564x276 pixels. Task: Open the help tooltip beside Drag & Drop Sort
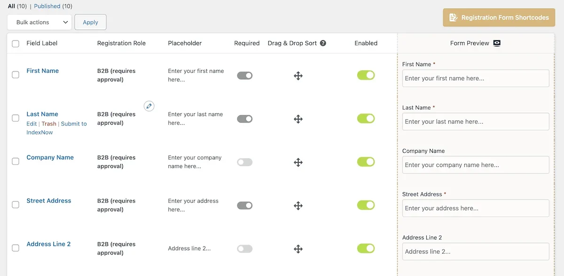pyautogui.click(x=323, y=43)
